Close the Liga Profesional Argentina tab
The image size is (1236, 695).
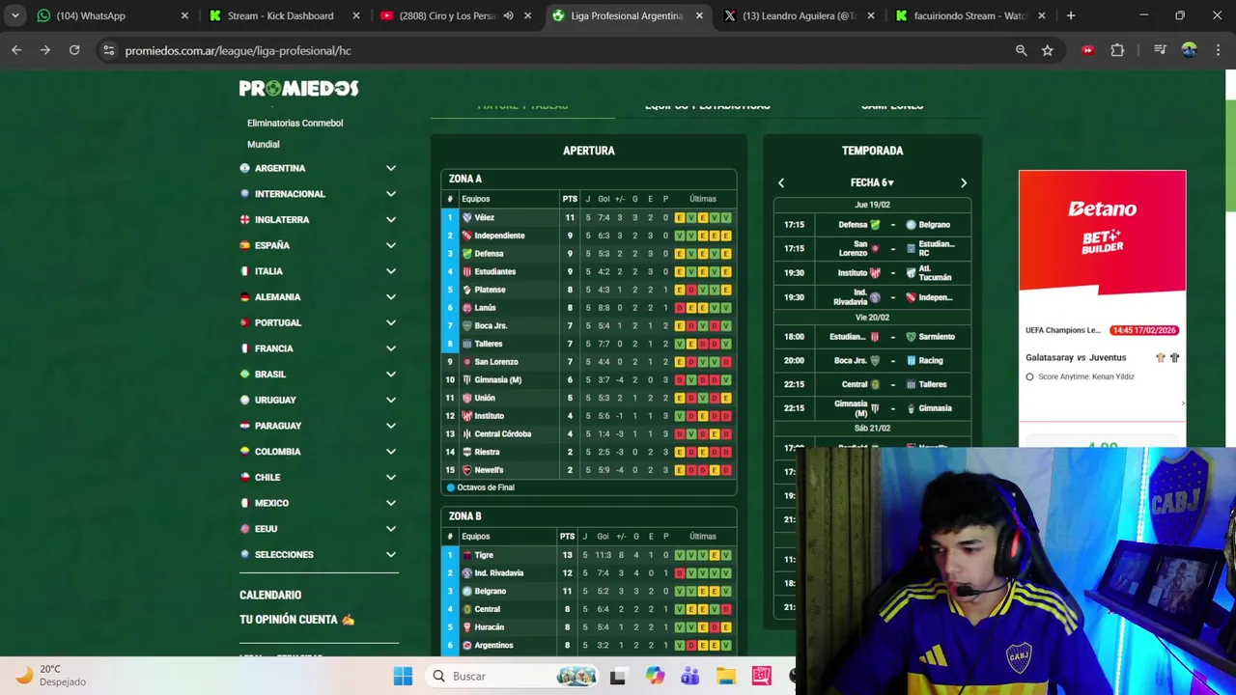[699, 15]
